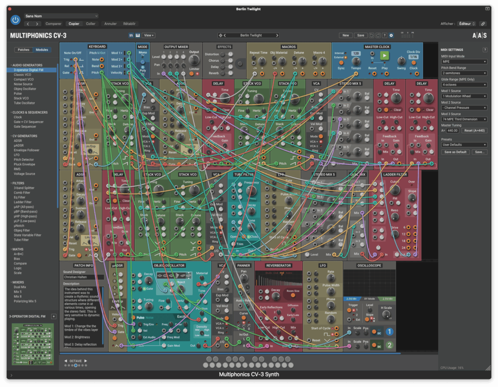Click the Output Mixer Output knob
The height and width of the screenshot is (387, 498).
[x=194, y=61]
